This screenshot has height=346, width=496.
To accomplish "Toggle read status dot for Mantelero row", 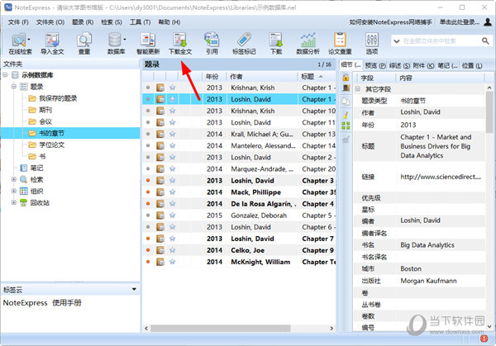I will click(x=148, y=145).
